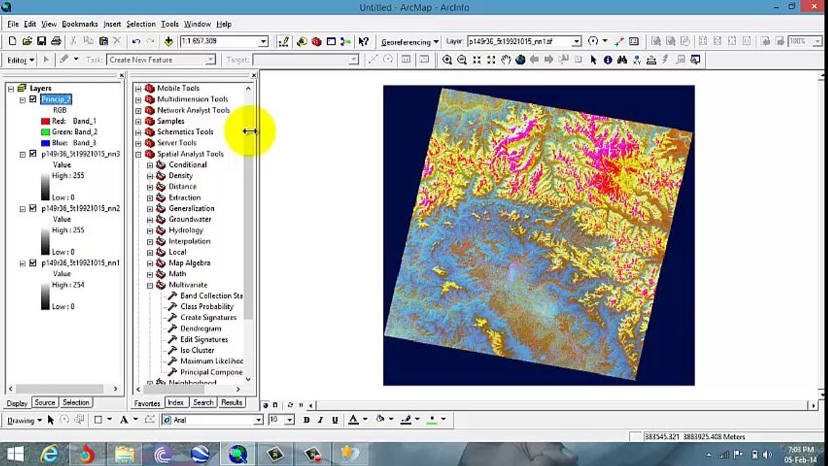
Task: Save the map with the floppy icon
Action: (41, 41)
